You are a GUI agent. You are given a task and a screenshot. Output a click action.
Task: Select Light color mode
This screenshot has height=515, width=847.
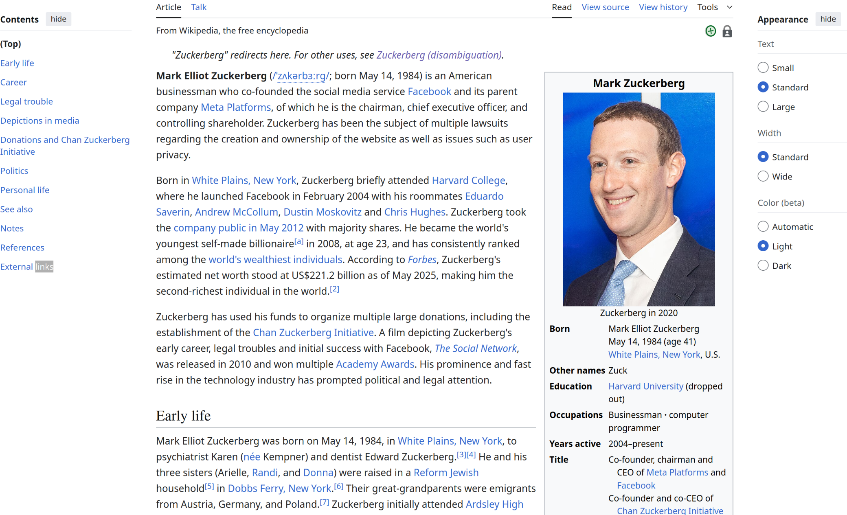pos(763,246)
